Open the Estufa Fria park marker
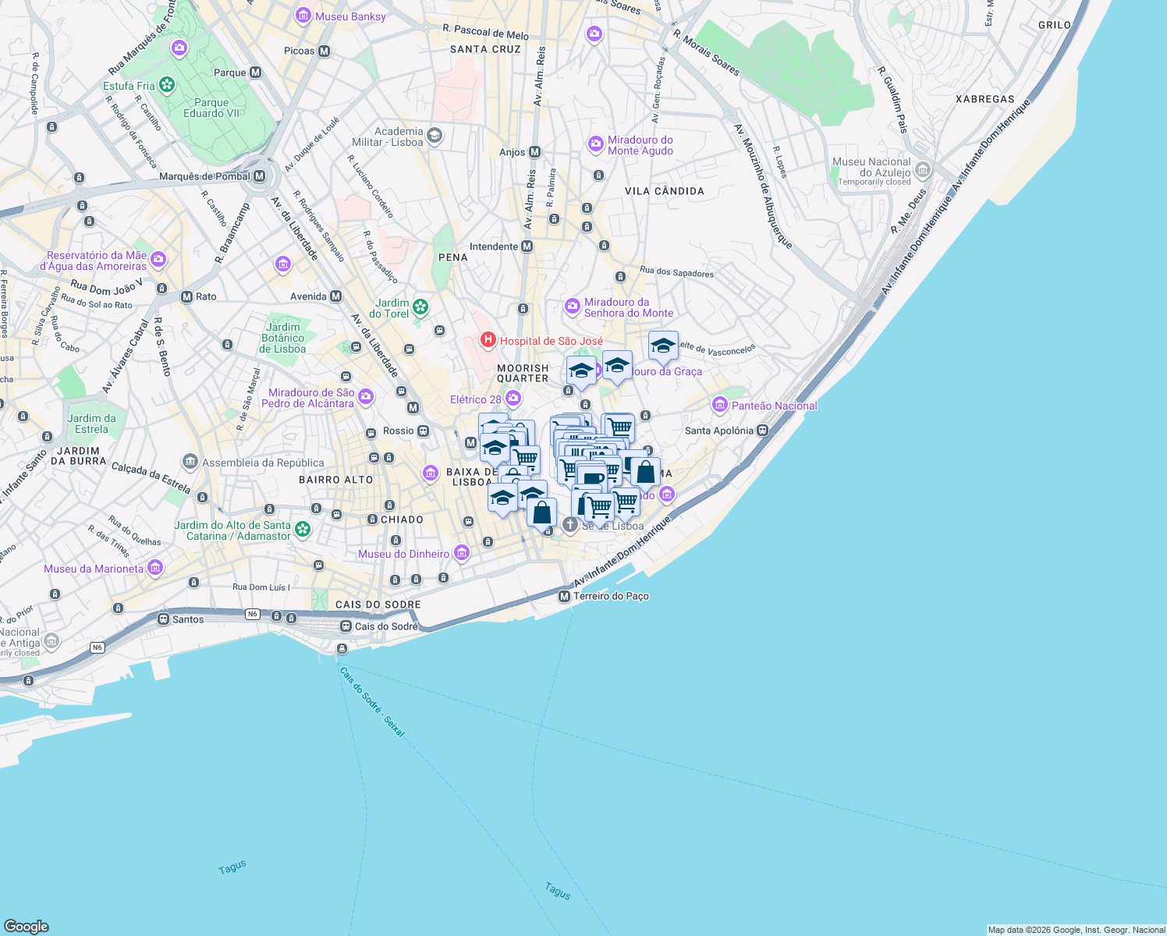This screenshot has height=936, width=1167. (166, 84)
